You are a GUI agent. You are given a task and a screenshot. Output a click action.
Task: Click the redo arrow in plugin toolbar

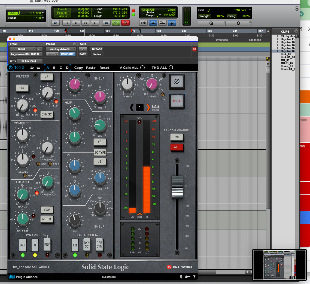click(x=38, y=68)
